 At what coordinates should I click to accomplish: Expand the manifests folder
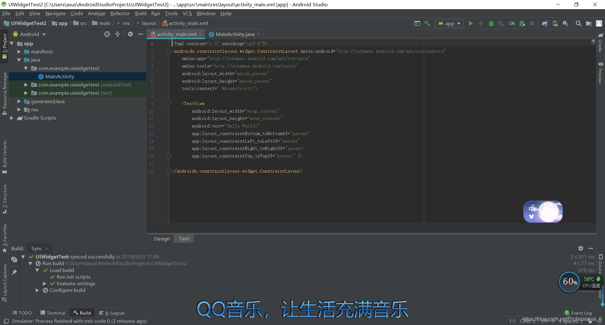[x=19, y=52]
